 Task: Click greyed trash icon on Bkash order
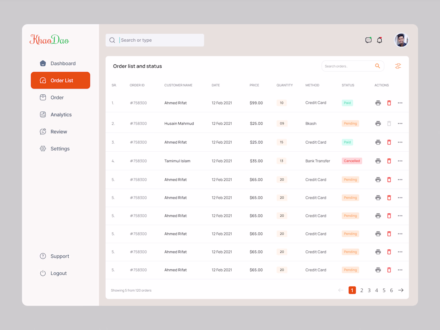pyautogui.click(x=389, y=124)
